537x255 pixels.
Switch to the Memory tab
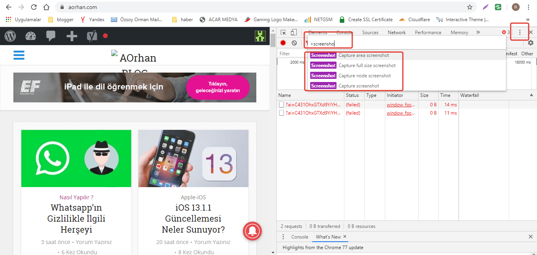click(x=459, y=33)
